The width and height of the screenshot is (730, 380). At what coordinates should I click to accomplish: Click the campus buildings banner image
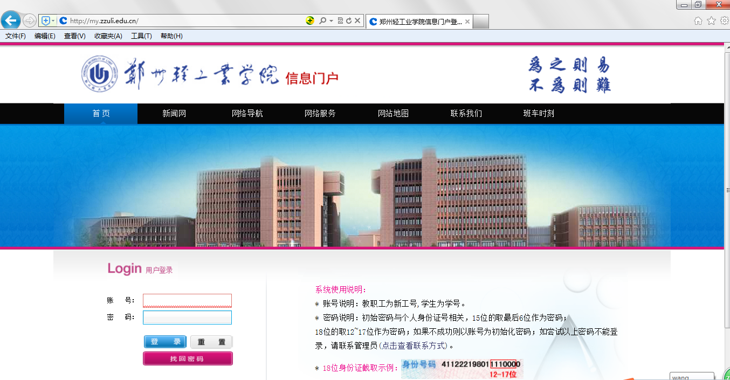(362, 186)
